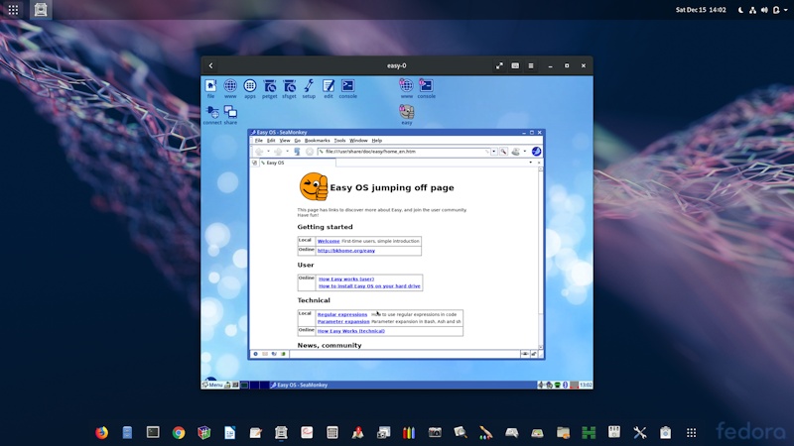Open Mail component icon in SeaMonkey status bar
The width and height of the screenshot is (794, 446).
tap(265, 354)
